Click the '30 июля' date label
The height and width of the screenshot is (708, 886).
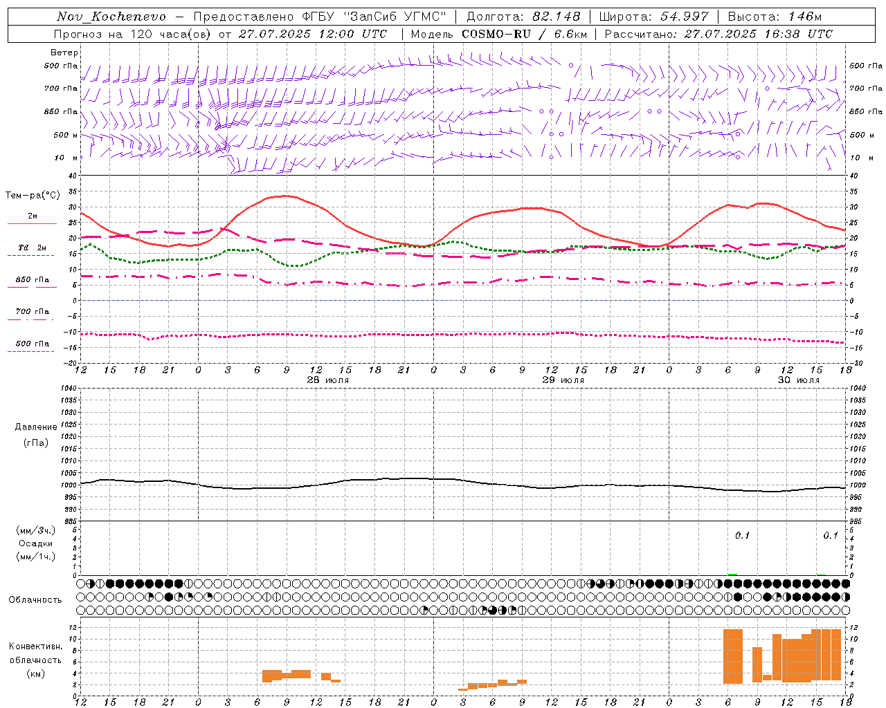coord(799,380)
